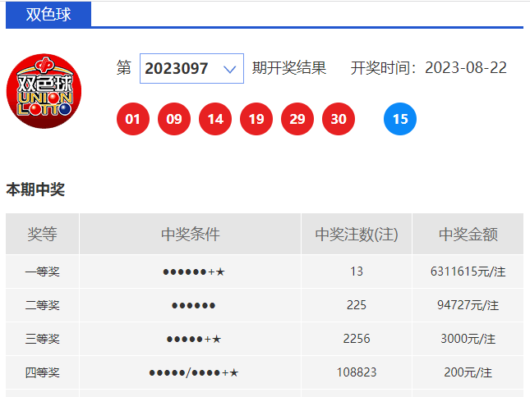Select the 三等奖 row label
This screenshot has height=397, width=530.
pyautogui.click(x=42, y=339)
